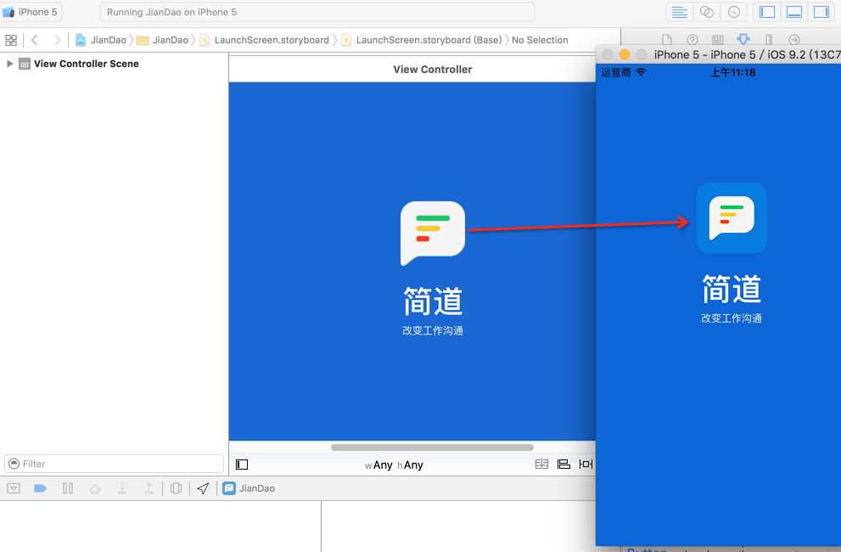Open the JianDao folder breadcrumb
This screenshot has height=552, width=841.
[x=163, y=40]
